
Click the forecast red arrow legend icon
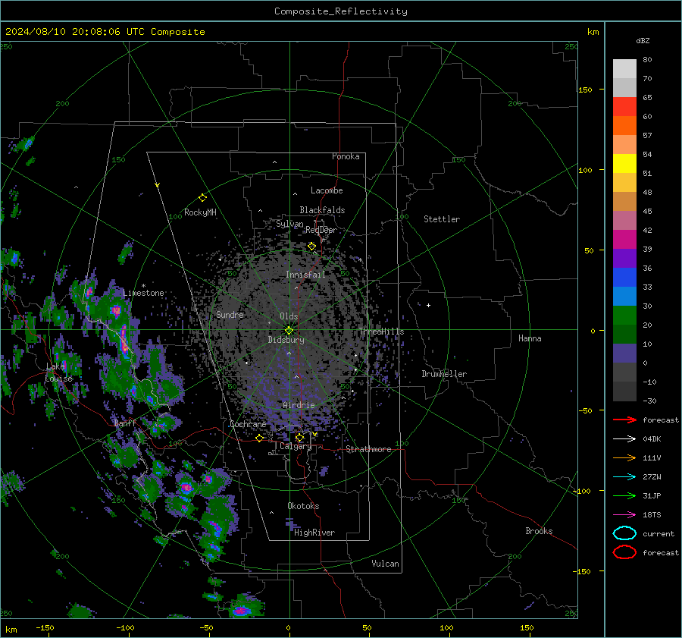coord(624,420)
